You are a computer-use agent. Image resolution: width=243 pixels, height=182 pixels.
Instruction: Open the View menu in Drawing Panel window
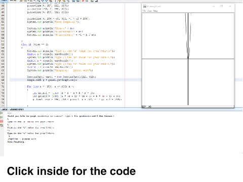[150, 11]
